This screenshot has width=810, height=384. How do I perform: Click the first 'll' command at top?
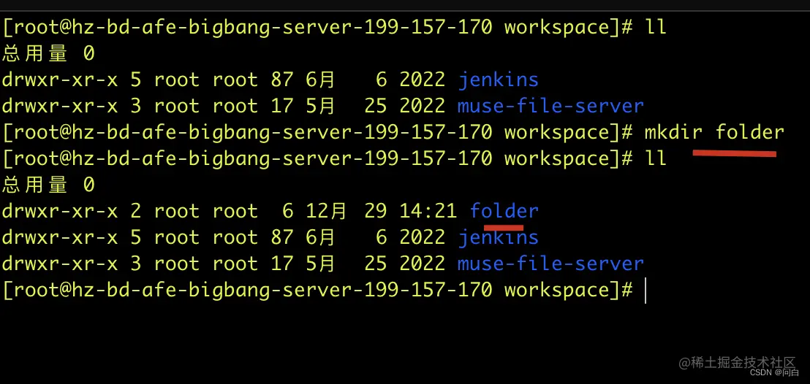[x=656, y=27]
